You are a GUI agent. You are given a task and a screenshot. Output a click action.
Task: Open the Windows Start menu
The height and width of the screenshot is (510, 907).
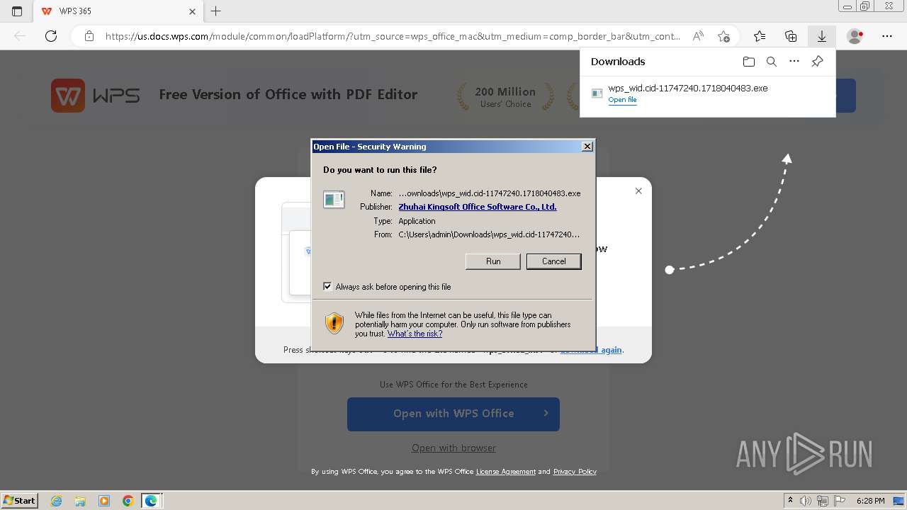pyautogui.click(x=20, y=500)
